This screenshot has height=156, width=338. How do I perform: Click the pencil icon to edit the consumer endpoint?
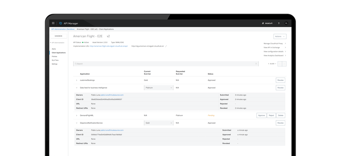[x=166, y=46]
